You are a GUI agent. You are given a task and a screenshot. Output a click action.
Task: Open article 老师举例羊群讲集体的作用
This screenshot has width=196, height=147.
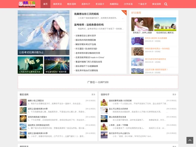point(88,53)
